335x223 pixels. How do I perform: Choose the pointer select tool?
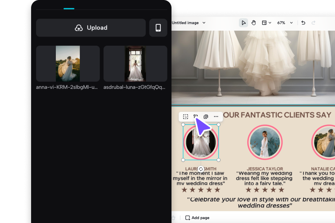pos(243,23)
